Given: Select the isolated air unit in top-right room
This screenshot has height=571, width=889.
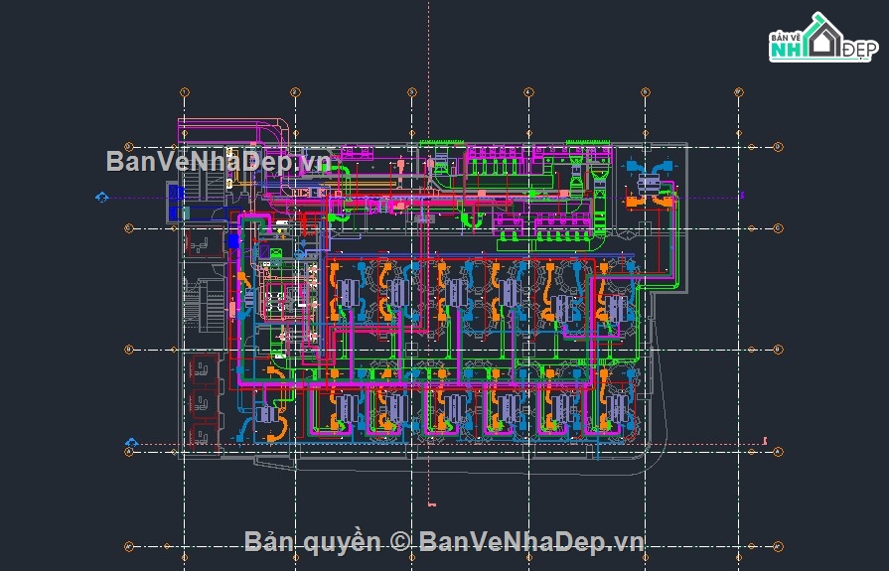Looking at the screenshot, I should (649, 185).
